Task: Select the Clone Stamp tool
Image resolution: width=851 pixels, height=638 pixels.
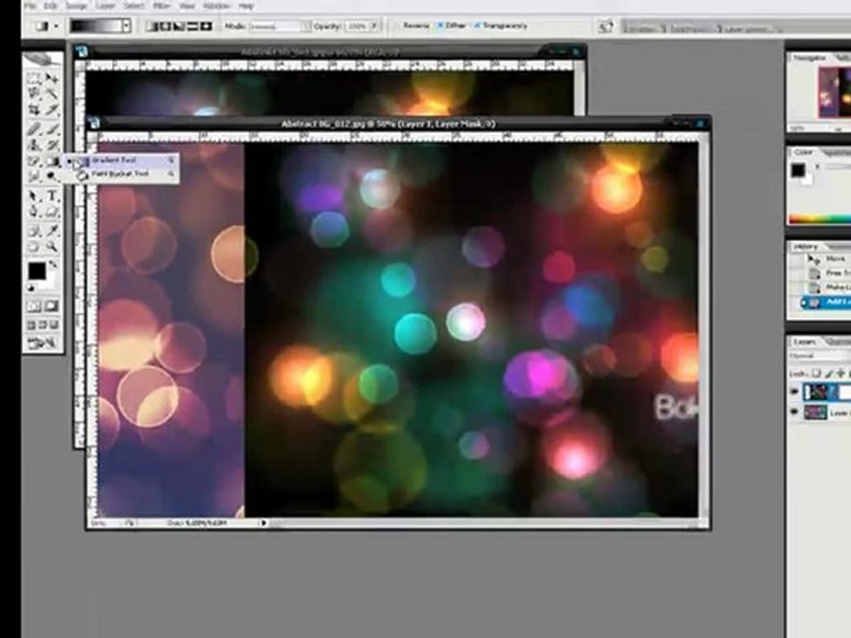Action: click(x=35, y=144)
